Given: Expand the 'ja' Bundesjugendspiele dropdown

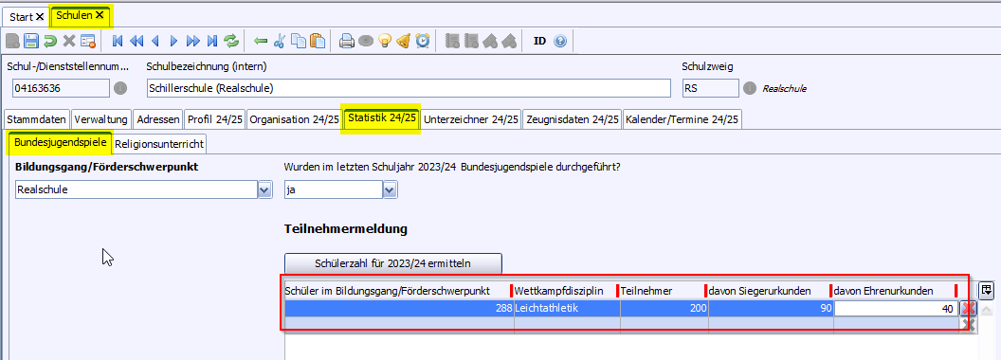Looking at the screenshot, I should click(x=390, y=190).
